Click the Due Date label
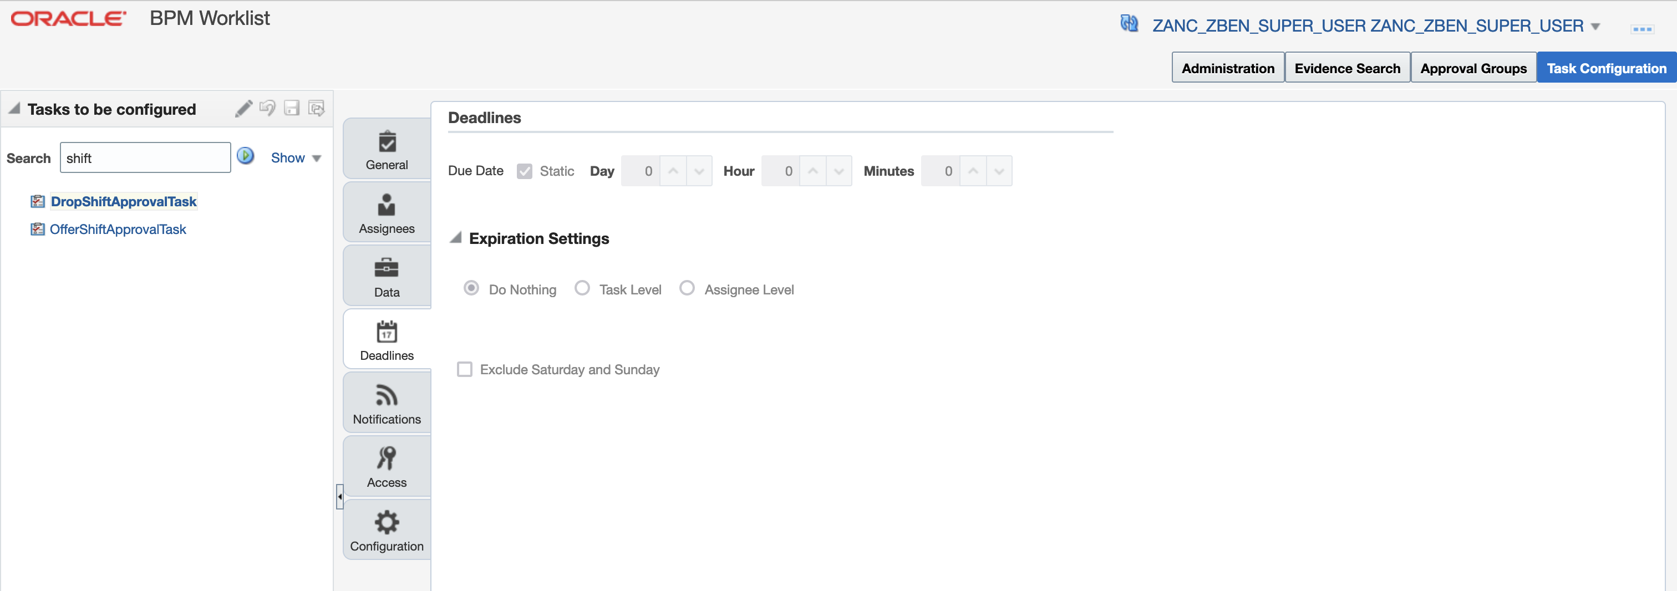 click(476, 171)
